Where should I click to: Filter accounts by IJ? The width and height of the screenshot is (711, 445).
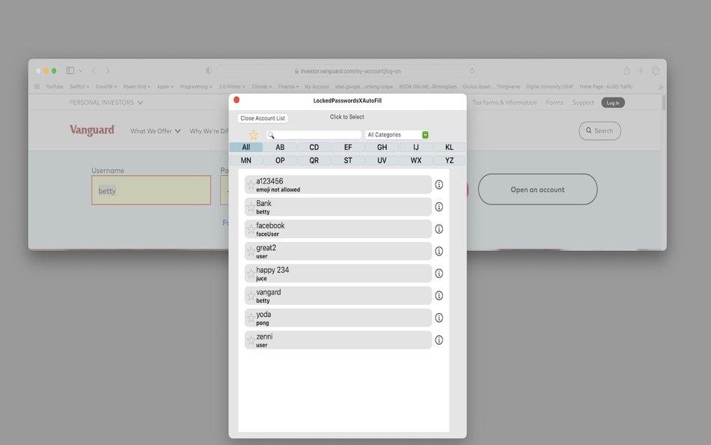click(416, 147)
